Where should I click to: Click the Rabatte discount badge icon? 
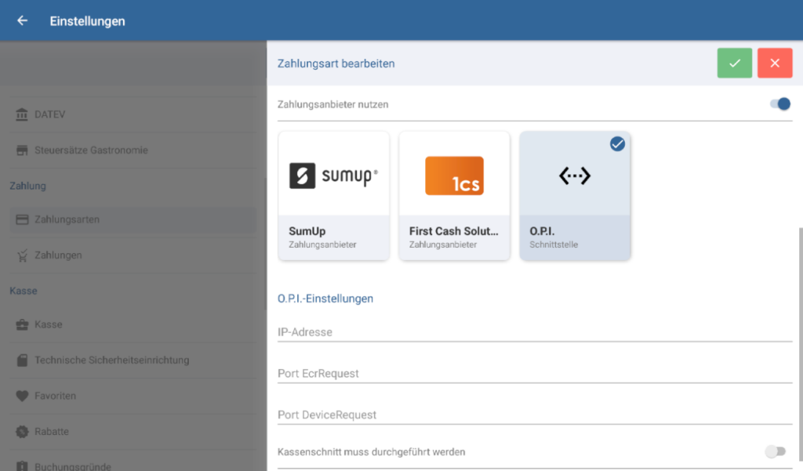(x=22, y=432)
